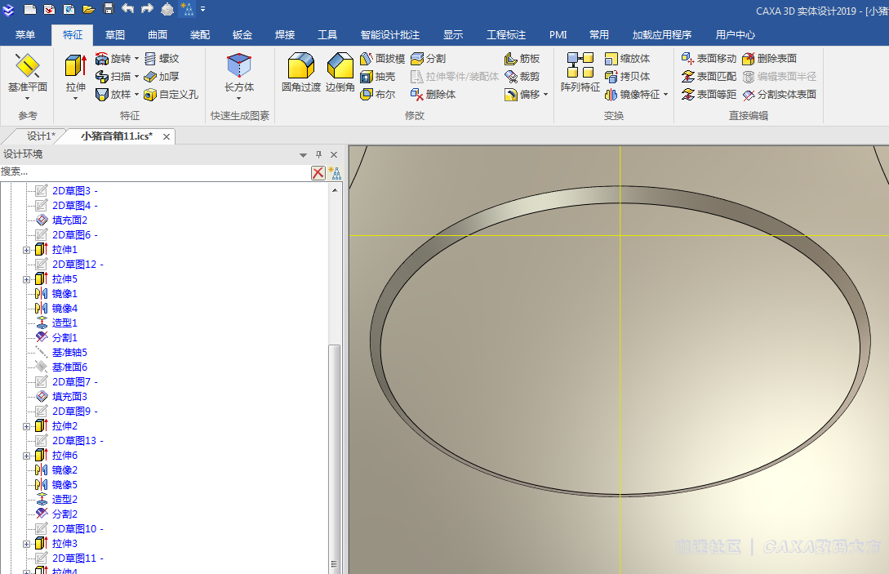Screen dimensions: 889x574
Task: Click the red X clear search icon
Action: pos(318,173)
